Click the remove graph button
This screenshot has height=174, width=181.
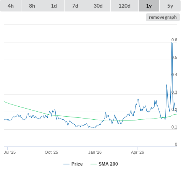[163, 17]
